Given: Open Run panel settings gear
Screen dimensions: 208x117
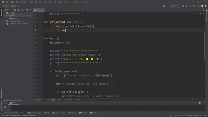Looking at the screenshot, I should click(x=200, y=103).
